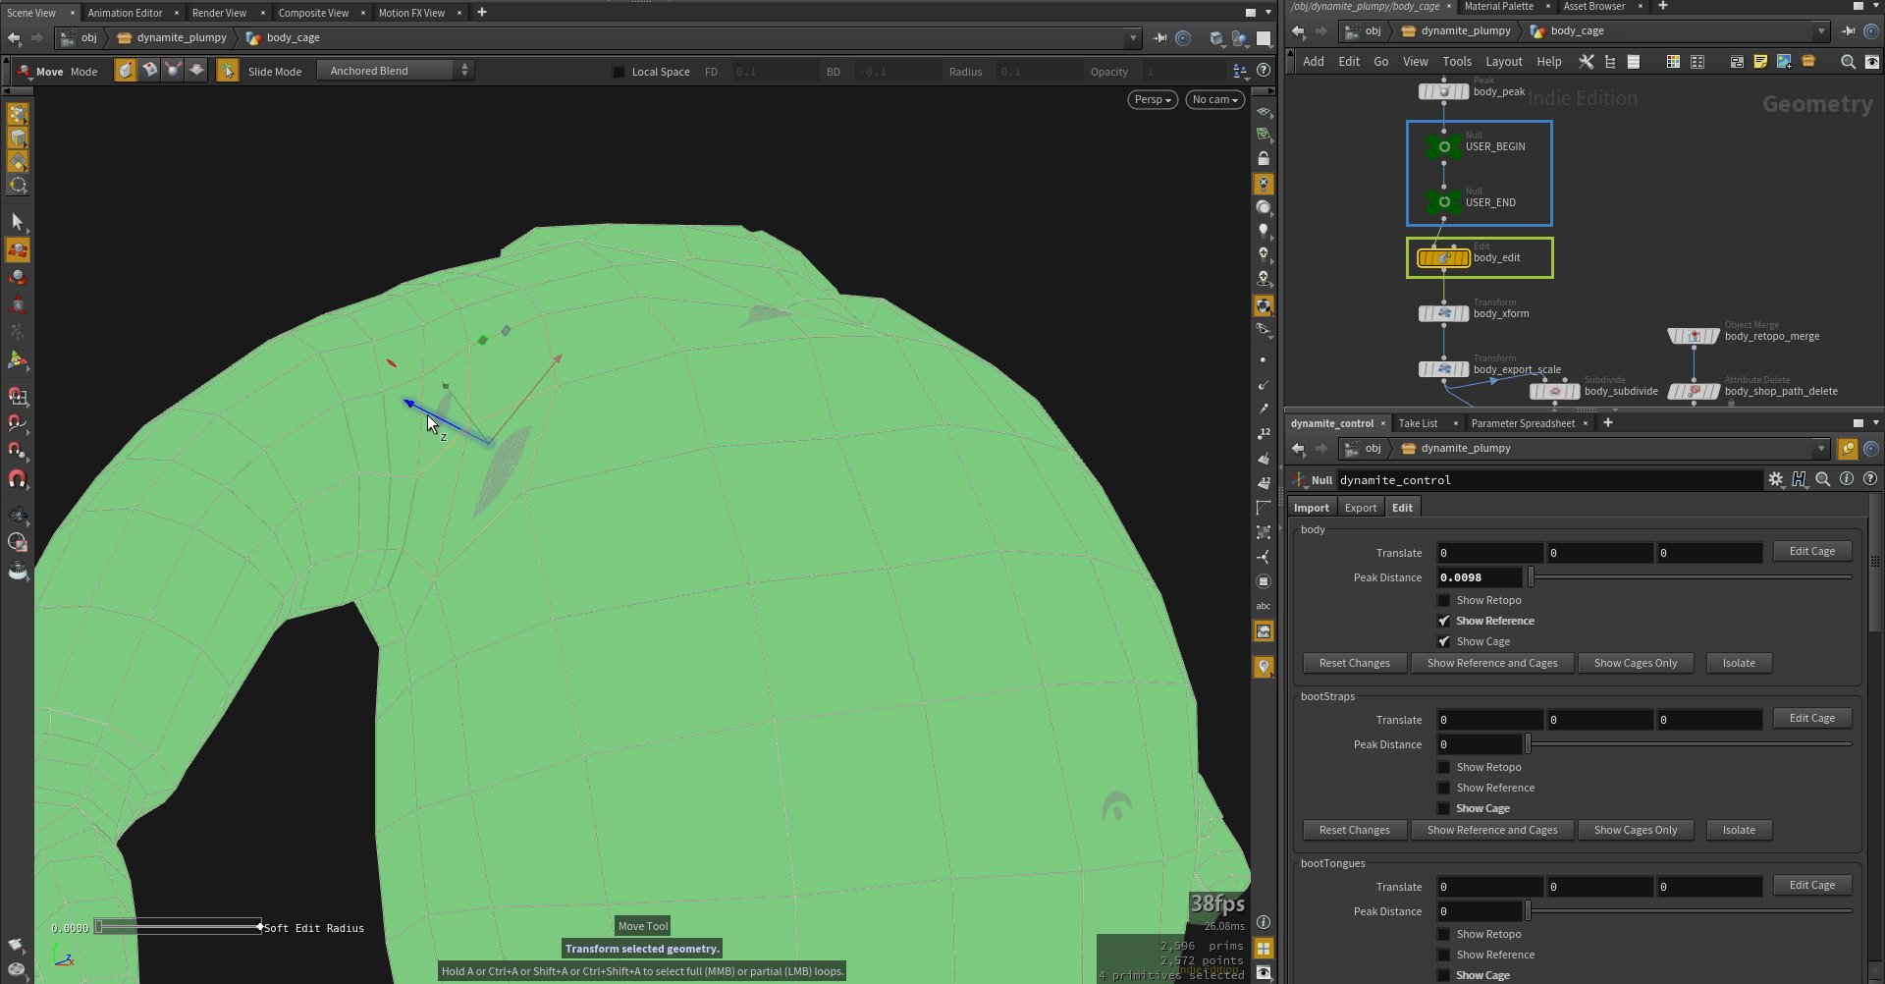Image resolution: width=1885 pixels, height=984 pixels.
Task: Click the lock icon in viewport right toolbar
Action: pos(1264,159)
